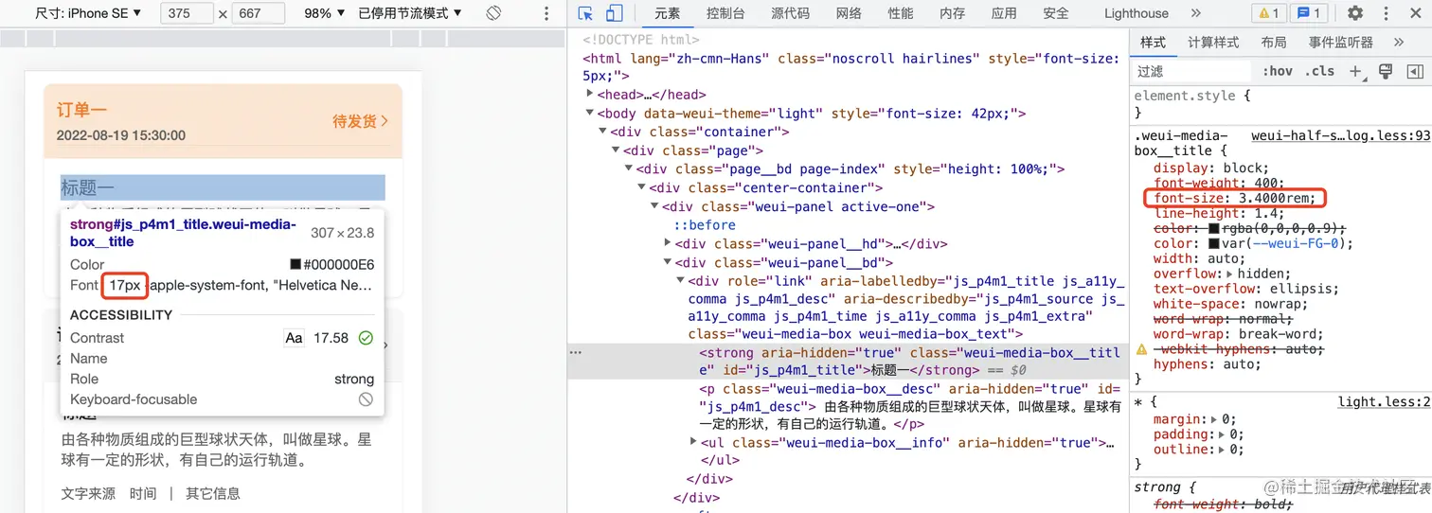Click the var(--weui-FG-0) color swatch
This screenshot has height=513, width=1432.
coord(1213,243)
